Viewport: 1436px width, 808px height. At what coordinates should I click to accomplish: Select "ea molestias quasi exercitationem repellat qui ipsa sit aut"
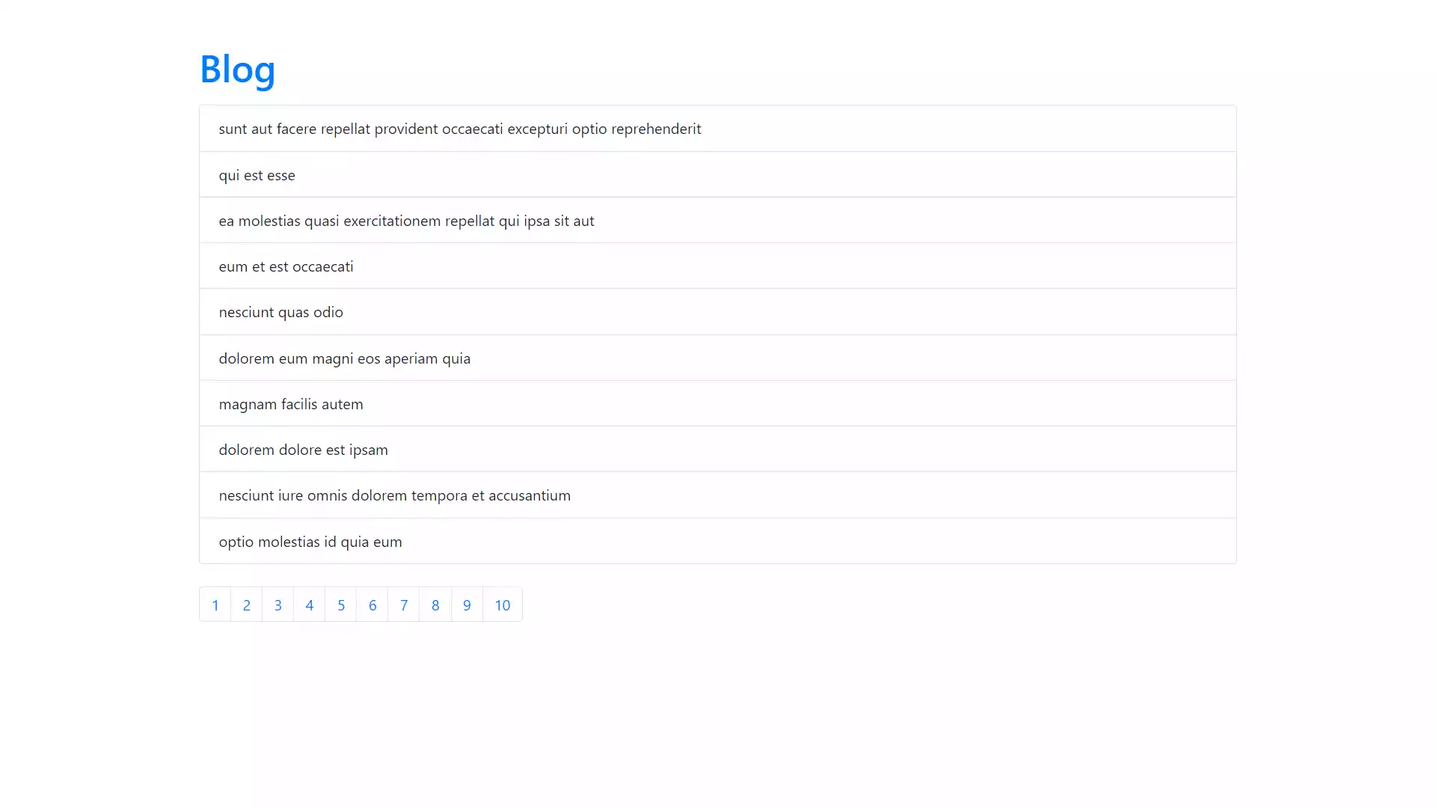[x=406, y=220]
